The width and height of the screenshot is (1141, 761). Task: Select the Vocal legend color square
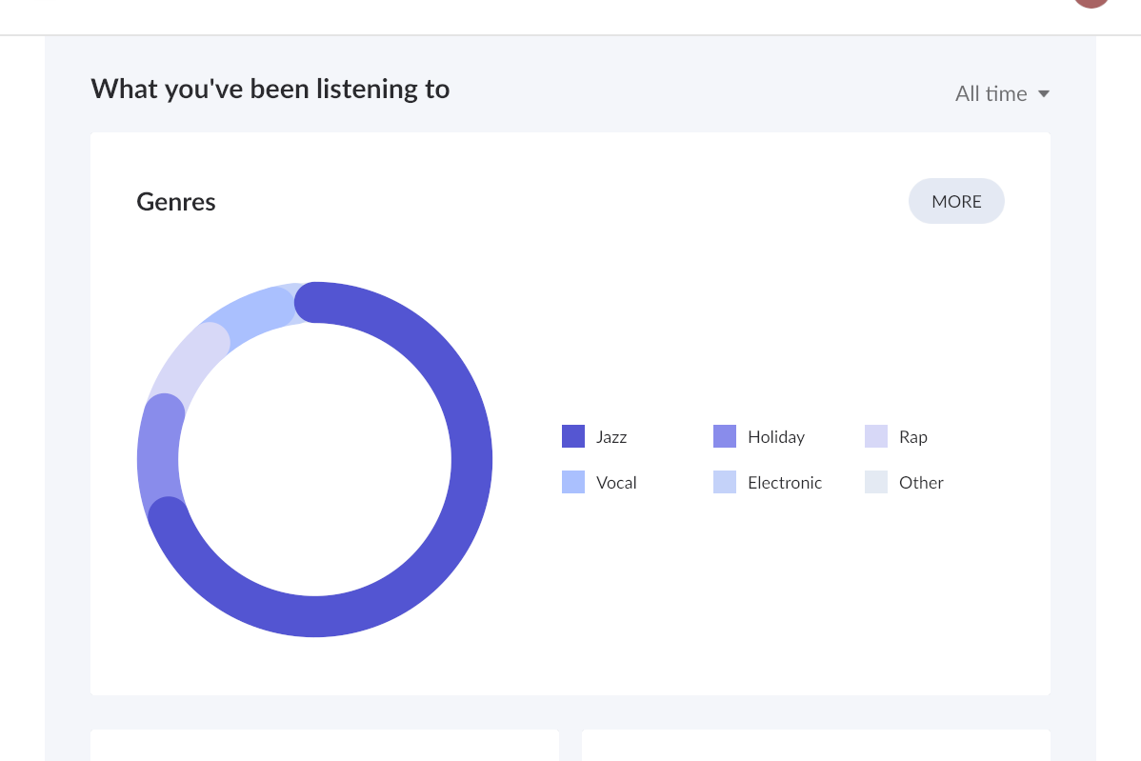(x=573, y=482)
